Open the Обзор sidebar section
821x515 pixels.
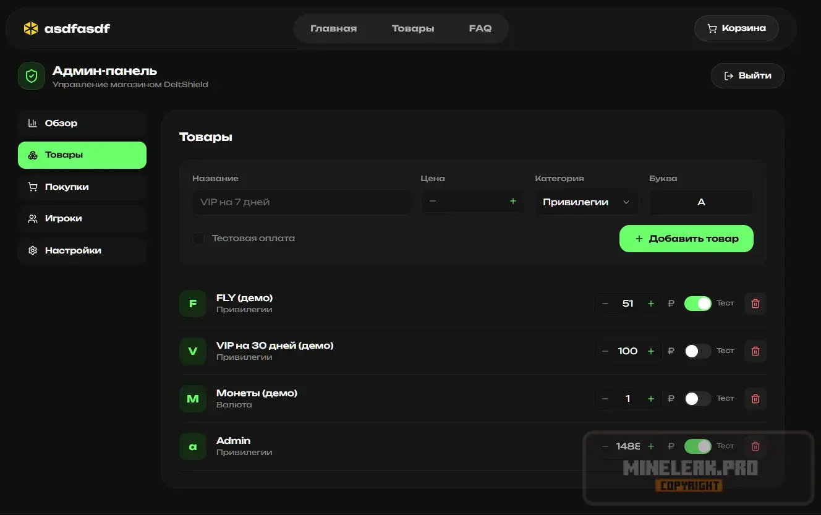82,123
